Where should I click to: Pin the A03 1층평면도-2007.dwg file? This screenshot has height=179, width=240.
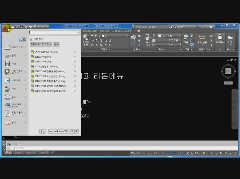coord(75,67)
